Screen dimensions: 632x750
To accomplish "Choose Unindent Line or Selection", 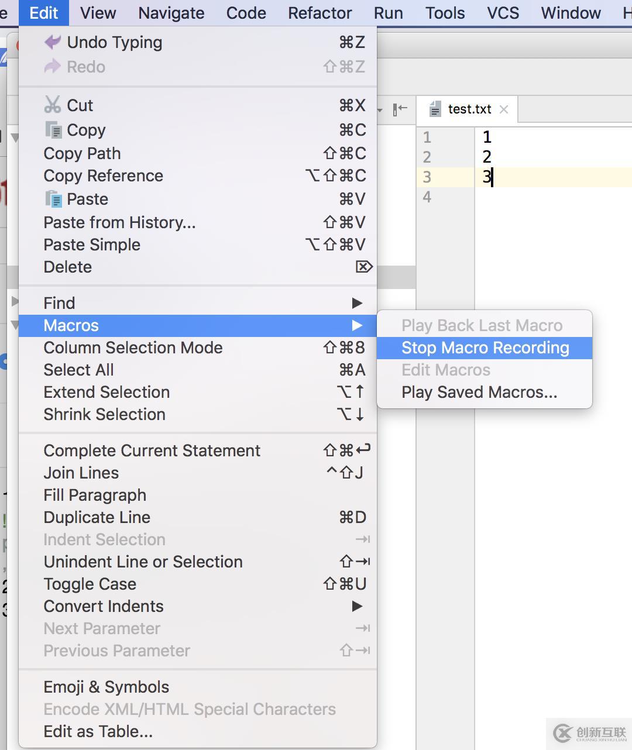I will (x=198, y=562).
